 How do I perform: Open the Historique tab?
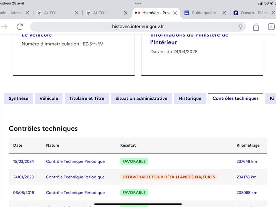coord(190,98)
